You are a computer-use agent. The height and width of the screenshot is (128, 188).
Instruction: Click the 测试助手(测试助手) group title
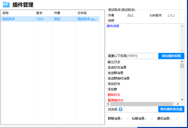(122, 10)
